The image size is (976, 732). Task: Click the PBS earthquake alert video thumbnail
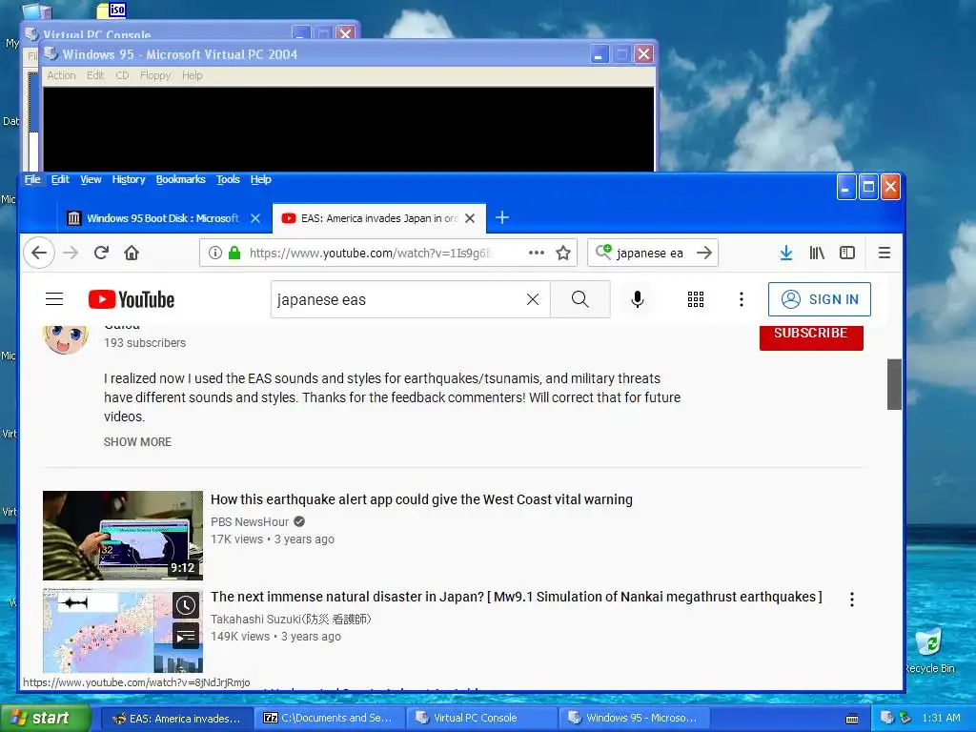[x=123, y=536]
